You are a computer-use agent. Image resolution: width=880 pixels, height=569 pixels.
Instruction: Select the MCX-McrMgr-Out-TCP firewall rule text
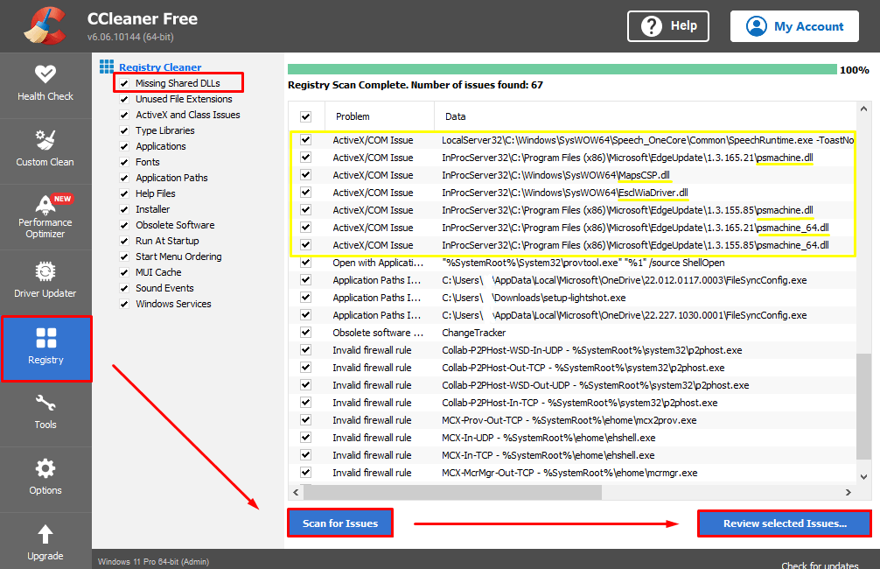tap(569, 473)
